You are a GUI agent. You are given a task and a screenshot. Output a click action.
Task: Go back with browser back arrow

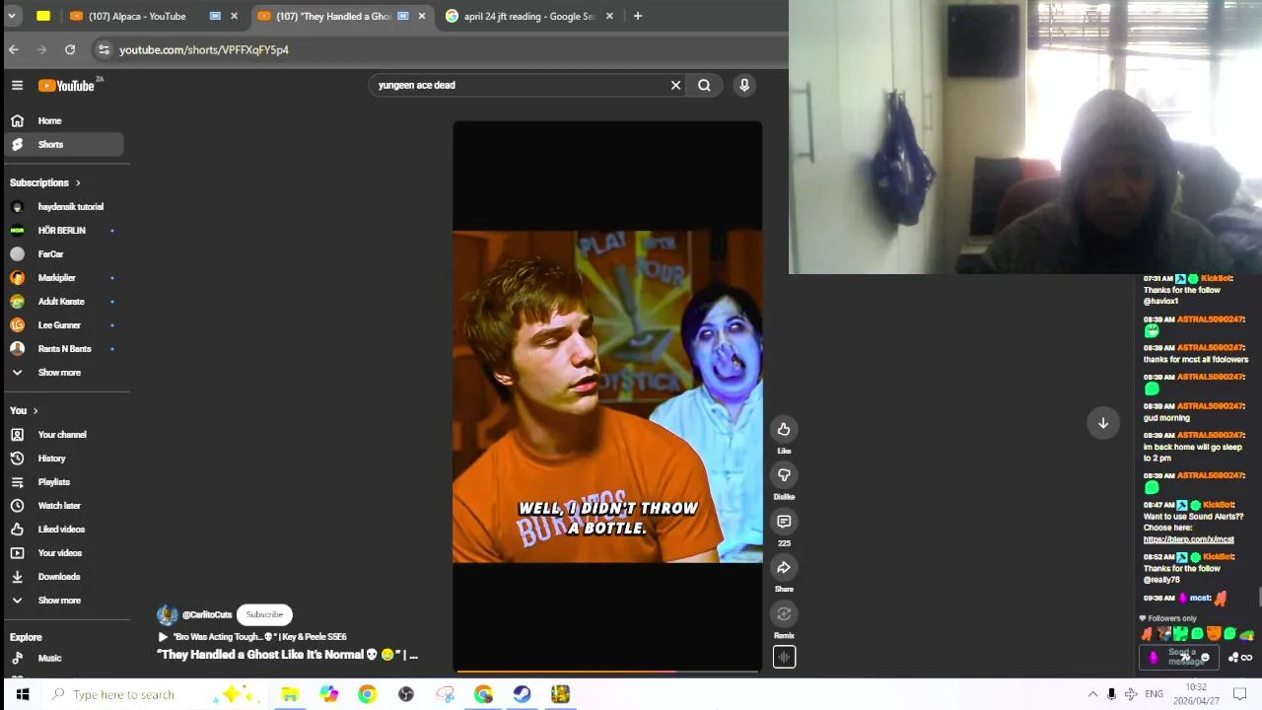click(14, 49)
